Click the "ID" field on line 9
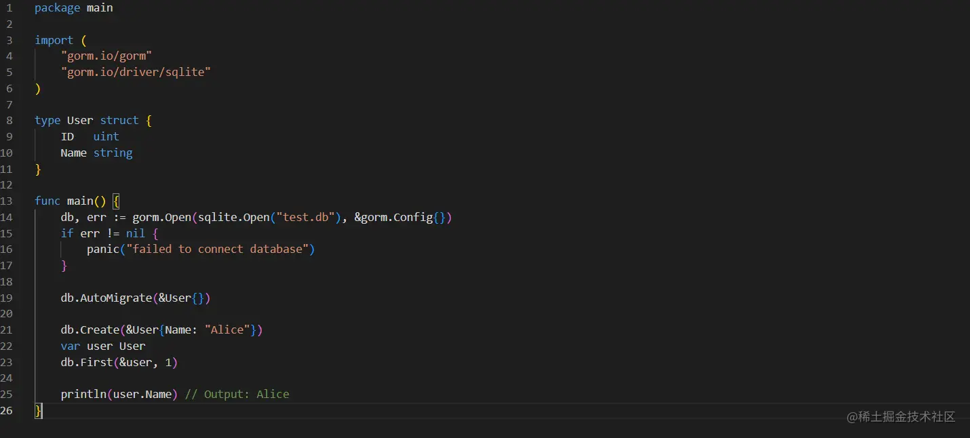 pos(67,136)
